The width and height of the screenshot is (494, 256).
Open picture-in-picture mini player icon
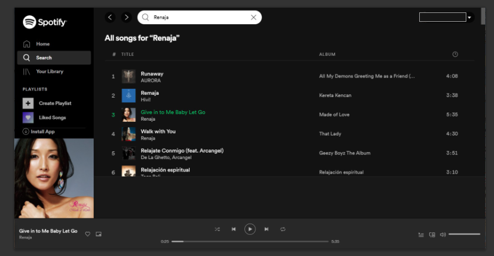click(98, 234)
